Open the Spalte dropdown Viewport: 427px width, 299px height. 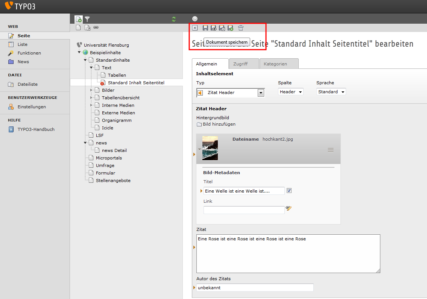point(290,92)
